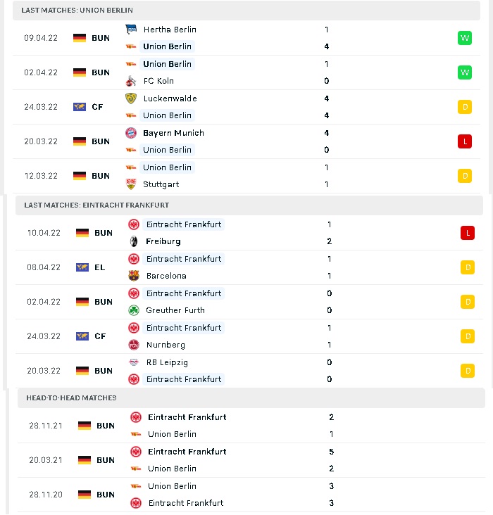Open the 28.11.21 head-to-head match row

[x=251, y=426]
